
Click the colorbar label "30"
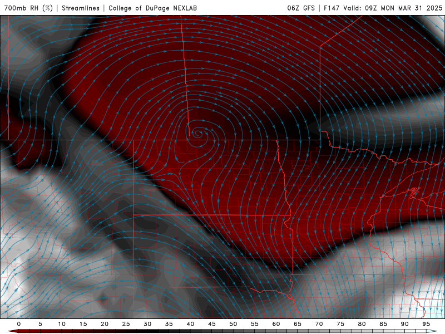[x=147, y=324]
